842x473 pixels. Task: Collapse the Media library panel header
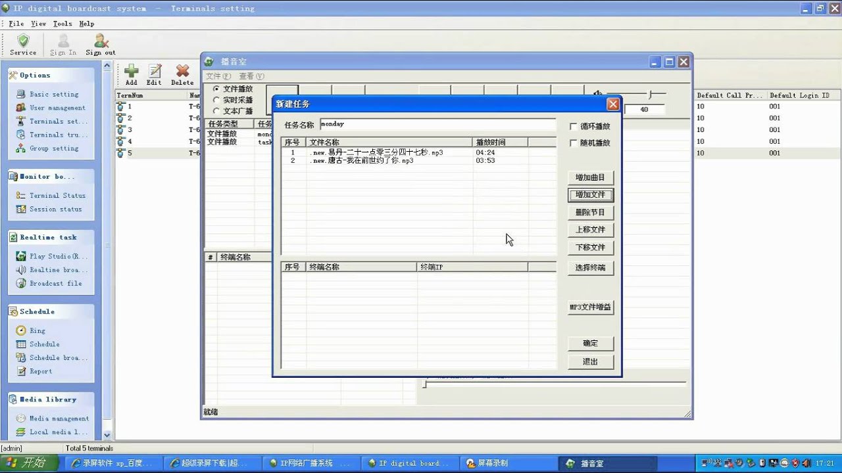coord(51,399)
